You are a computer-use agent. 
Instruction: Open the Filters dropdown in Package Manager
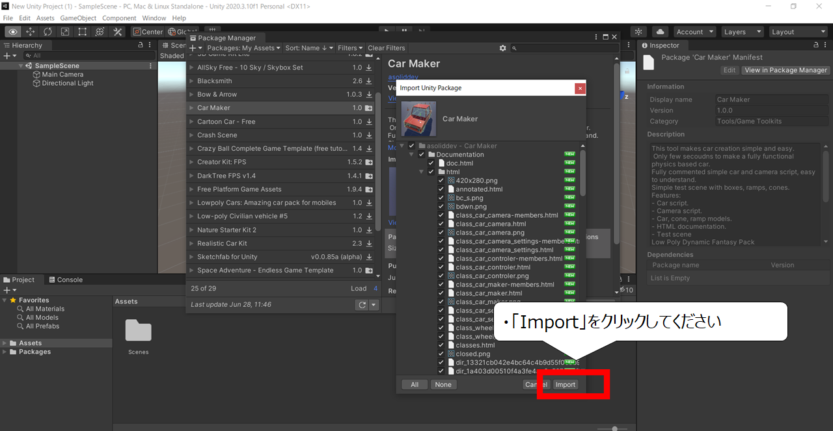tap(350, 48)
